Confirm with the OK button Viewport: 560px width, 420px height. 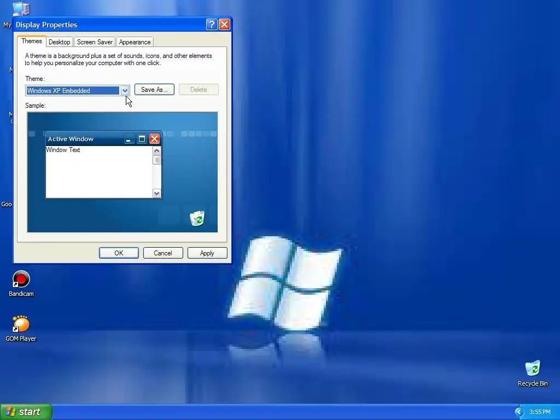coord(119,253)
